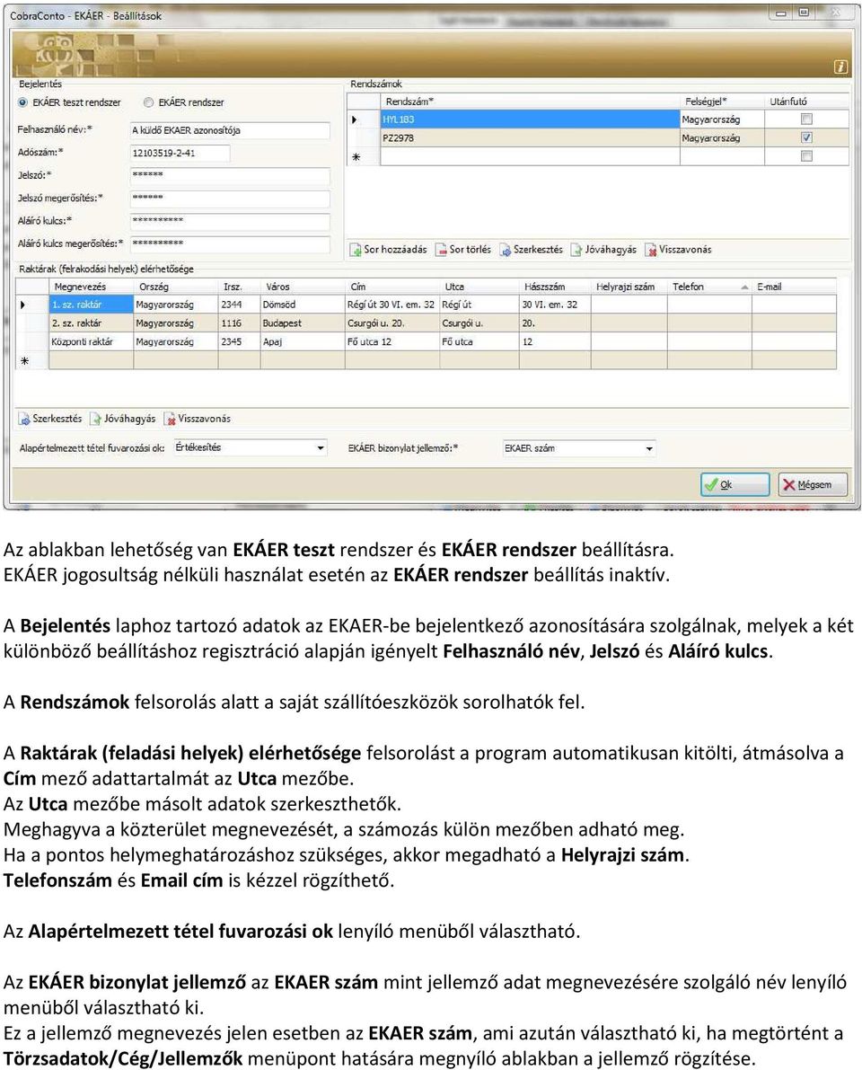
Task: Select the HYL183 license plate cell
Action: [x=530, y=119]
